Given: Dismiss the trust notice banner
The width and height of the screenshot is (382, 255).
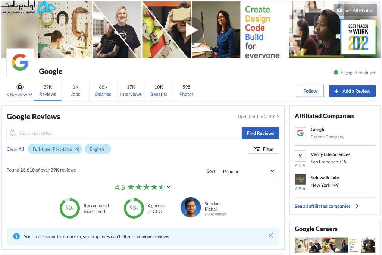Looking at the screenshot, I should (271, 235).
